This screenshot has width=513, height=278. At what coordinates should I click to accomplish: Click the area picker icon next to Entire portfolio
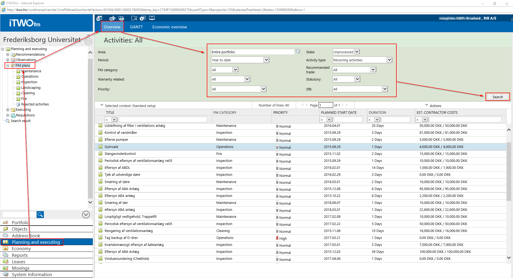(298, 51)
